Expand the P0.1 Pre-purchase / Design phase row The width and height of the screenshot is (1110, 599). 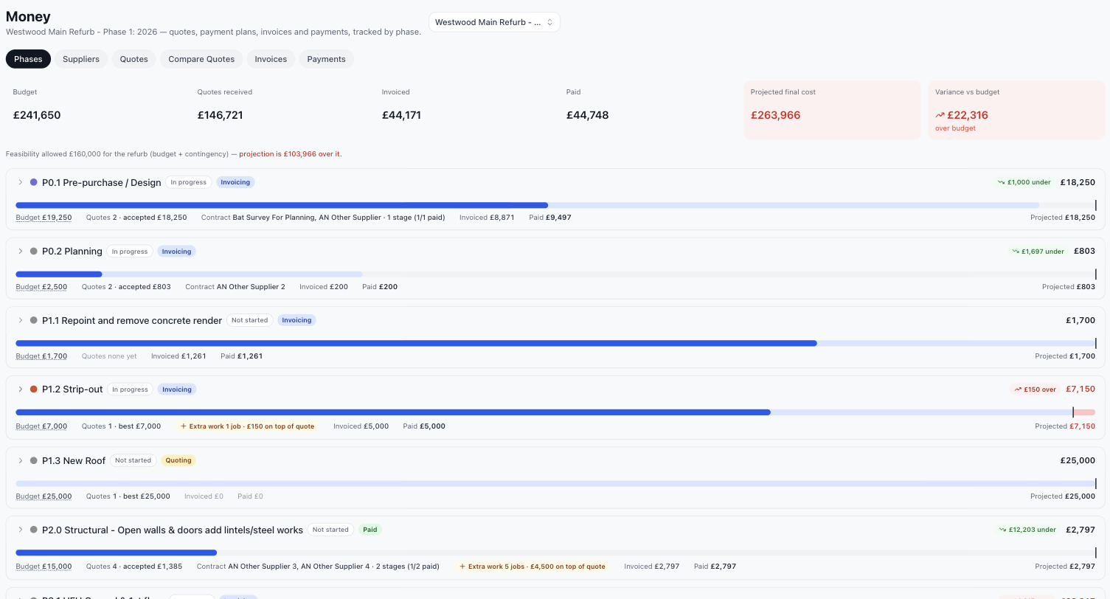[x=21, y=182]
